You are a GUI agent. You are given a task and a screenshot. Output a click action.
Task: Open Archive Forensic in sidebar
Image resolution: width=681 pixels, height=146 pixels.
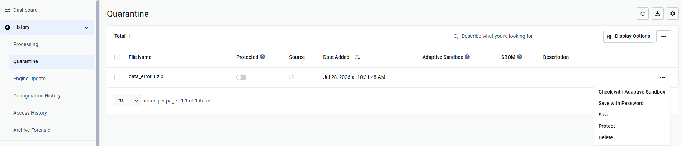pyautogui.click(x=32, y=130)
